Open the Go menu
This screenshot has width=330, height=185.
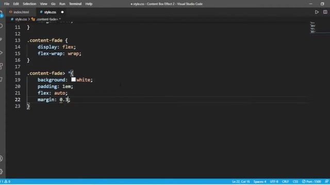pos(53,4)
